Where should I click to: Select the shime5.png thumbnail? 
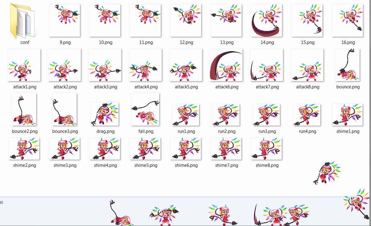(x=145, y=149)
